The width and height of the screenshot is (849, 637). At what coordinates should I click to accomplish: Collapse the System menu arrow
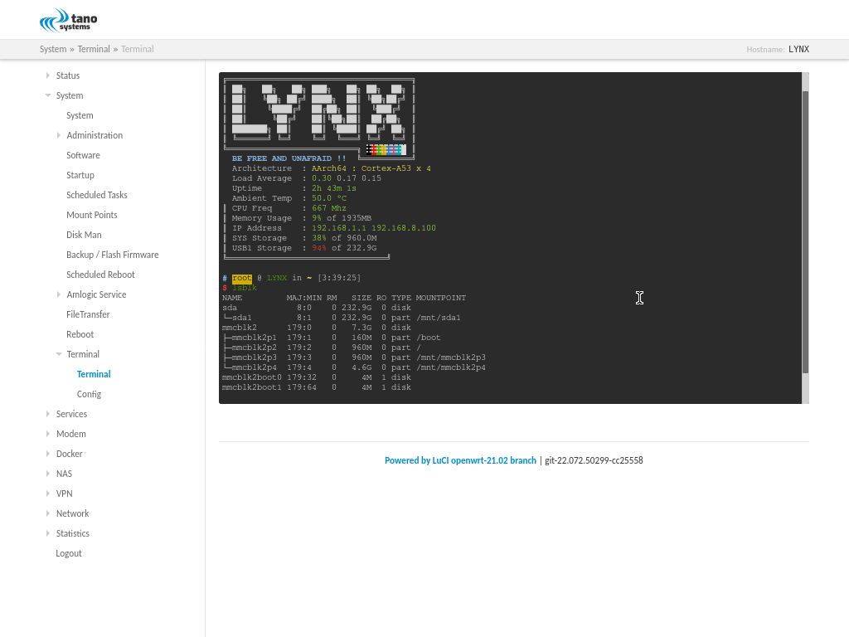point(47,95)
